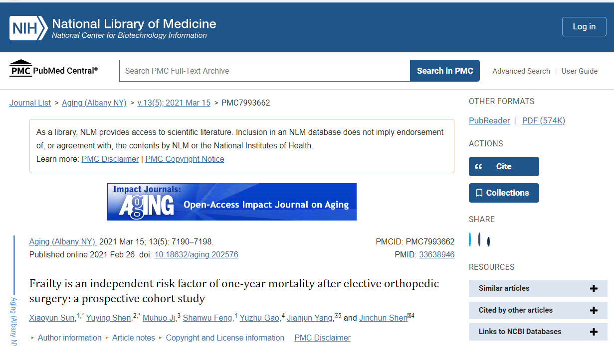
Task: Click the middle share icon
Action: coord(479,239)
